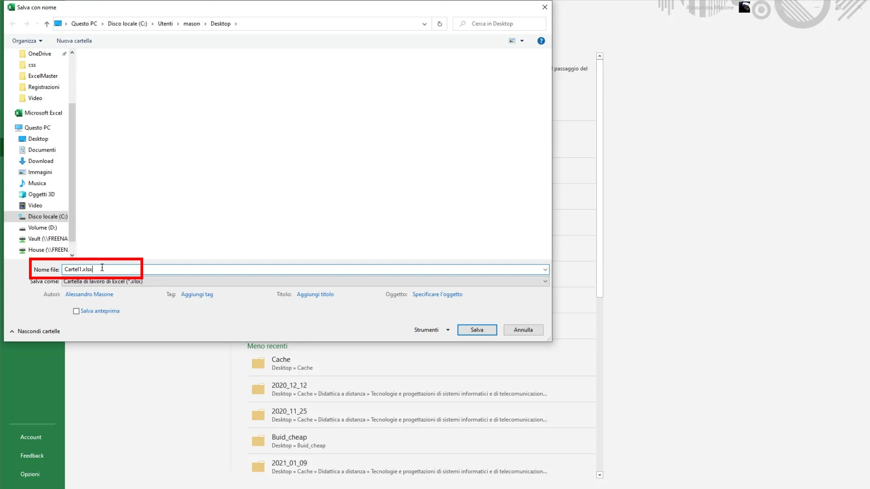
Task: Open the Cache folder in Meno recenti
Action: tap(281, 363)
